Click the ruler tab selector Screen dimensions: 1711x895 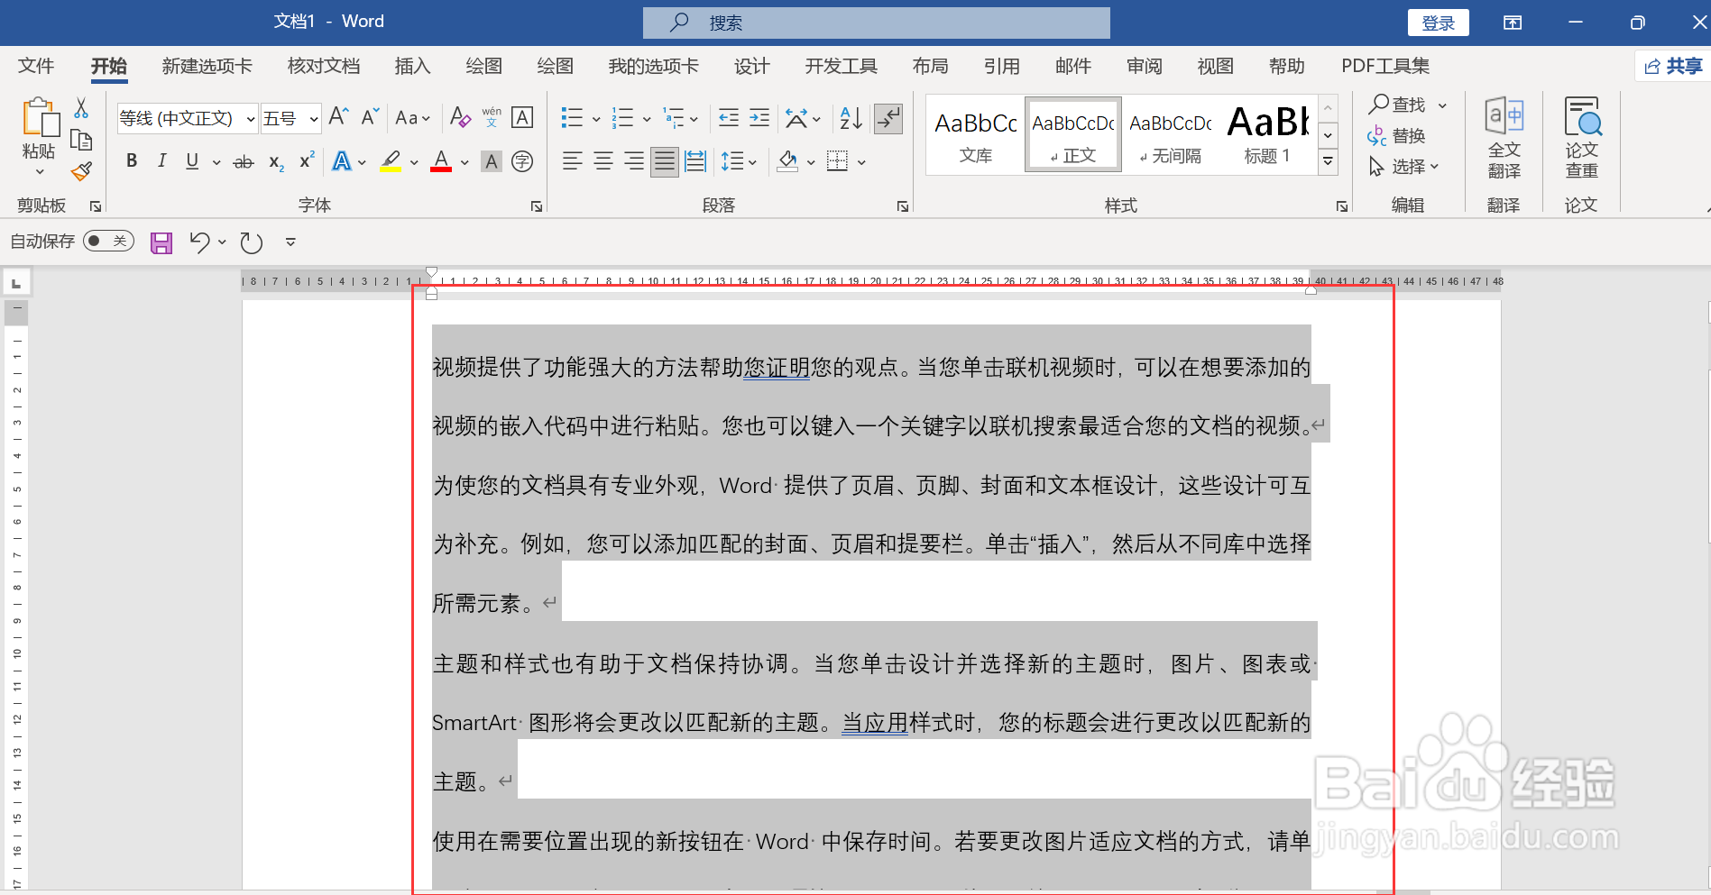[16, 283]
